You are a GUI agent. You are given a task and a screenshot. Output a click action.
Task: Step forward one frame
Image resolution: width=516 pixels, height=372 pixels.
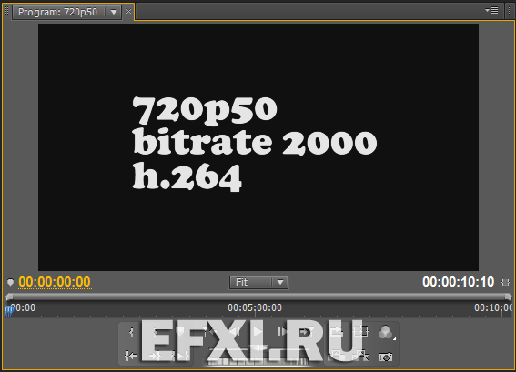(282, 332)
